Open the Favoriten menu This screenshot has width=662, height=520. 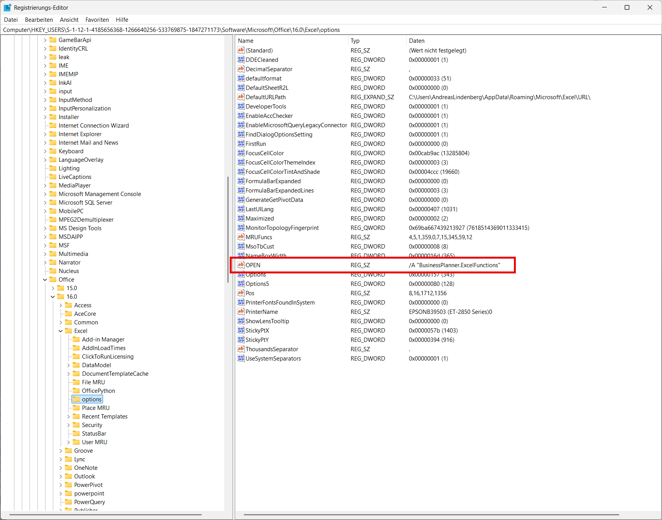pyautogui.click(x=97, y=20)
